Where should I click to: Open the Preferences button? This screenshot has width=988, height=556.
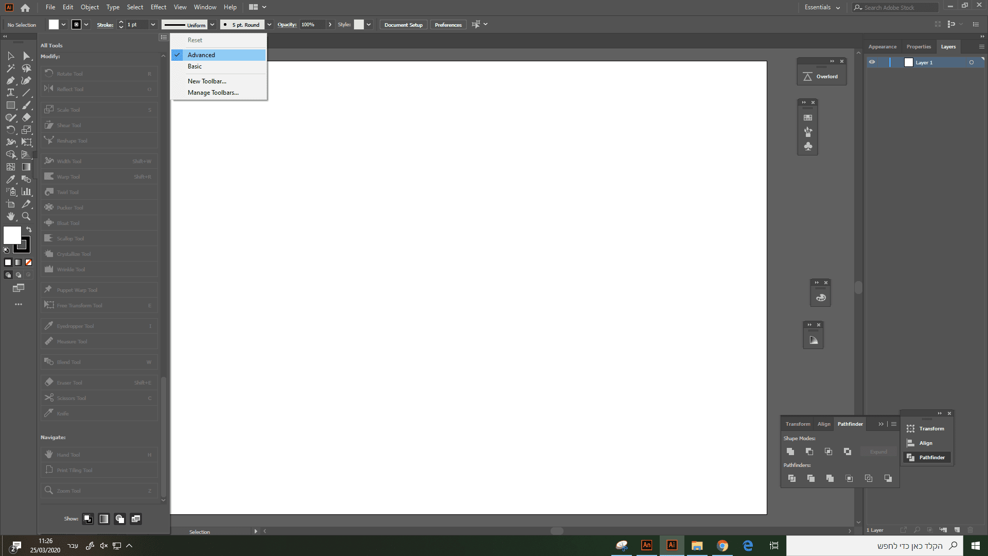(x=448, y=25)
